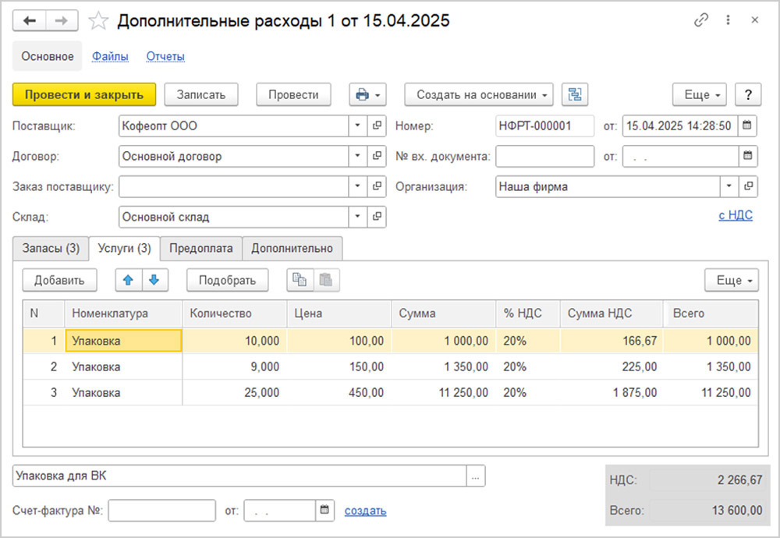Viewport: 780px width, 538px height.
Task: Open the Отчеты section link
Action: (x=165, y=56)
